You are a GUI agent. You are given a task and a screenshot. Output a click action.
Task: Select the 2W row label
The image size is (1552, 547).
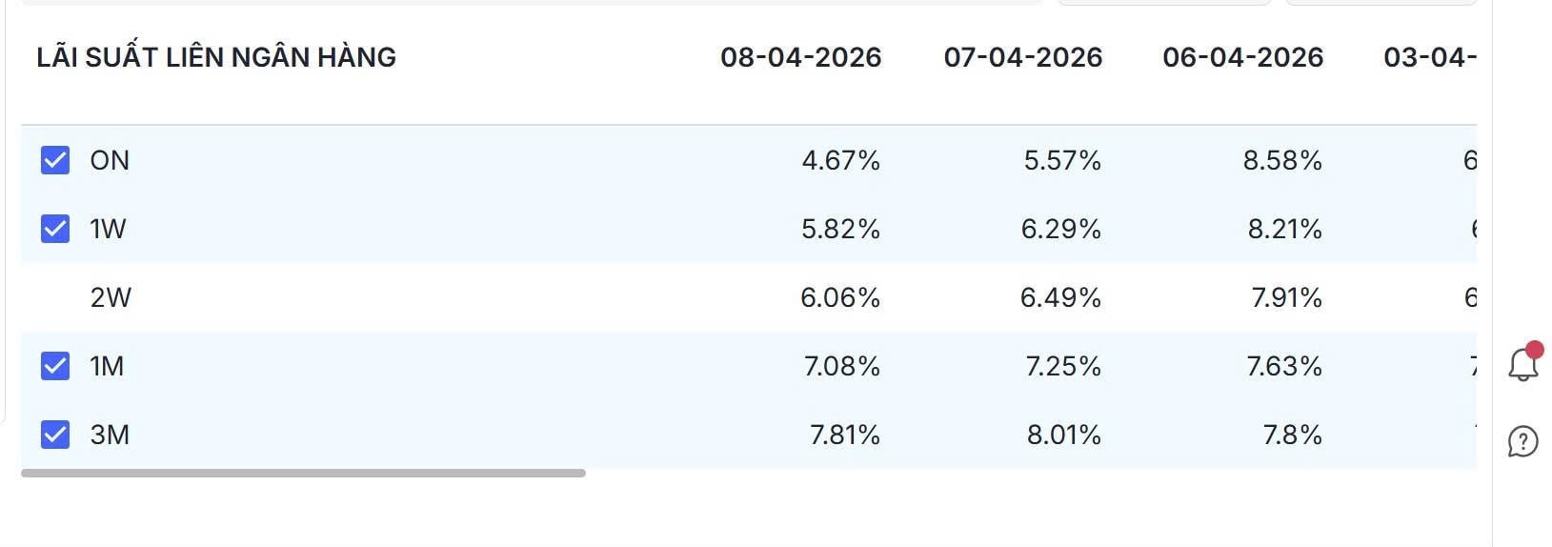pos(111,297)
